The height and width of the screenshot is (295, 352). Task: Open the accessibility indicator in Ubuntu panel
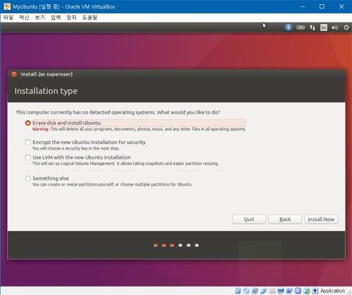click(x=288, y=28)
